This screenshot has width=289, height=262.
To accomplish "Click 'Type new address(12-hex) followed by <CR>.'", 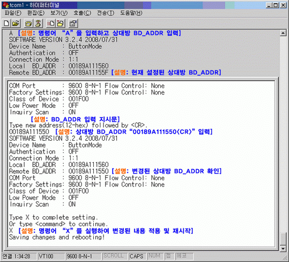I will pos(78,125).
